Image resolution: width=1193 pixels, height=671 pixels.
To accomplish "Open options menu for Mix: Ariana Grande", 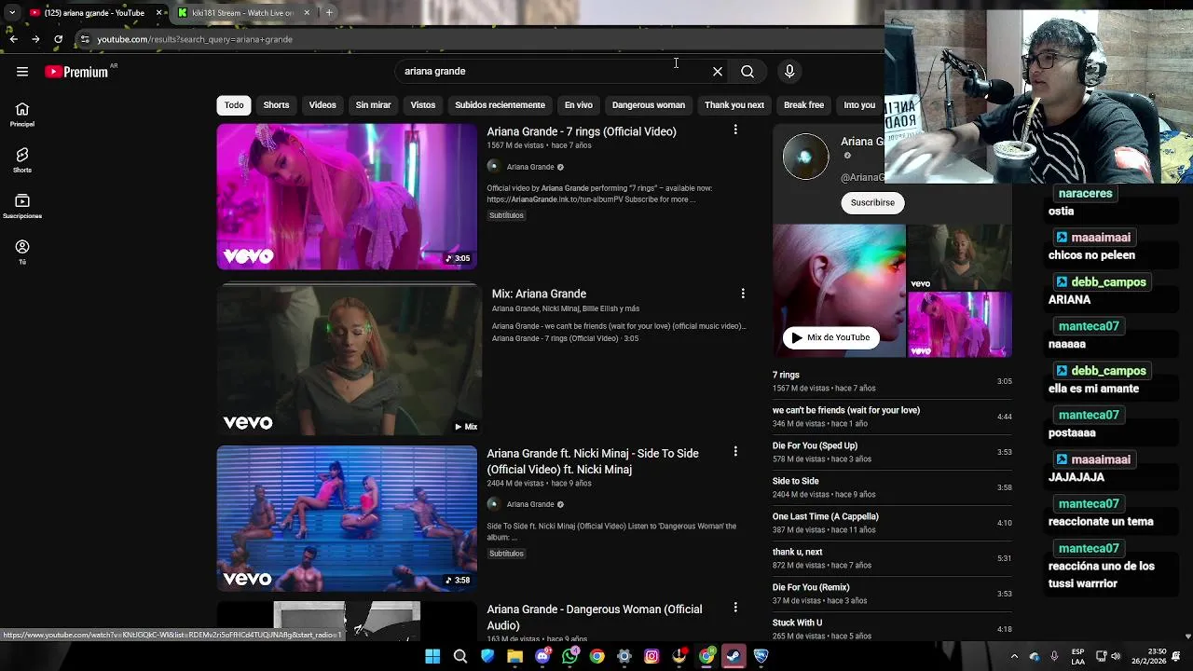I will [743, 294].
